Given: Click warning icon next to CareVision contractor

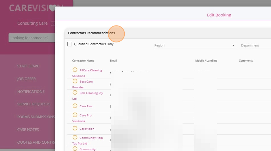Looking at the screenshot, I should point(75,128).
